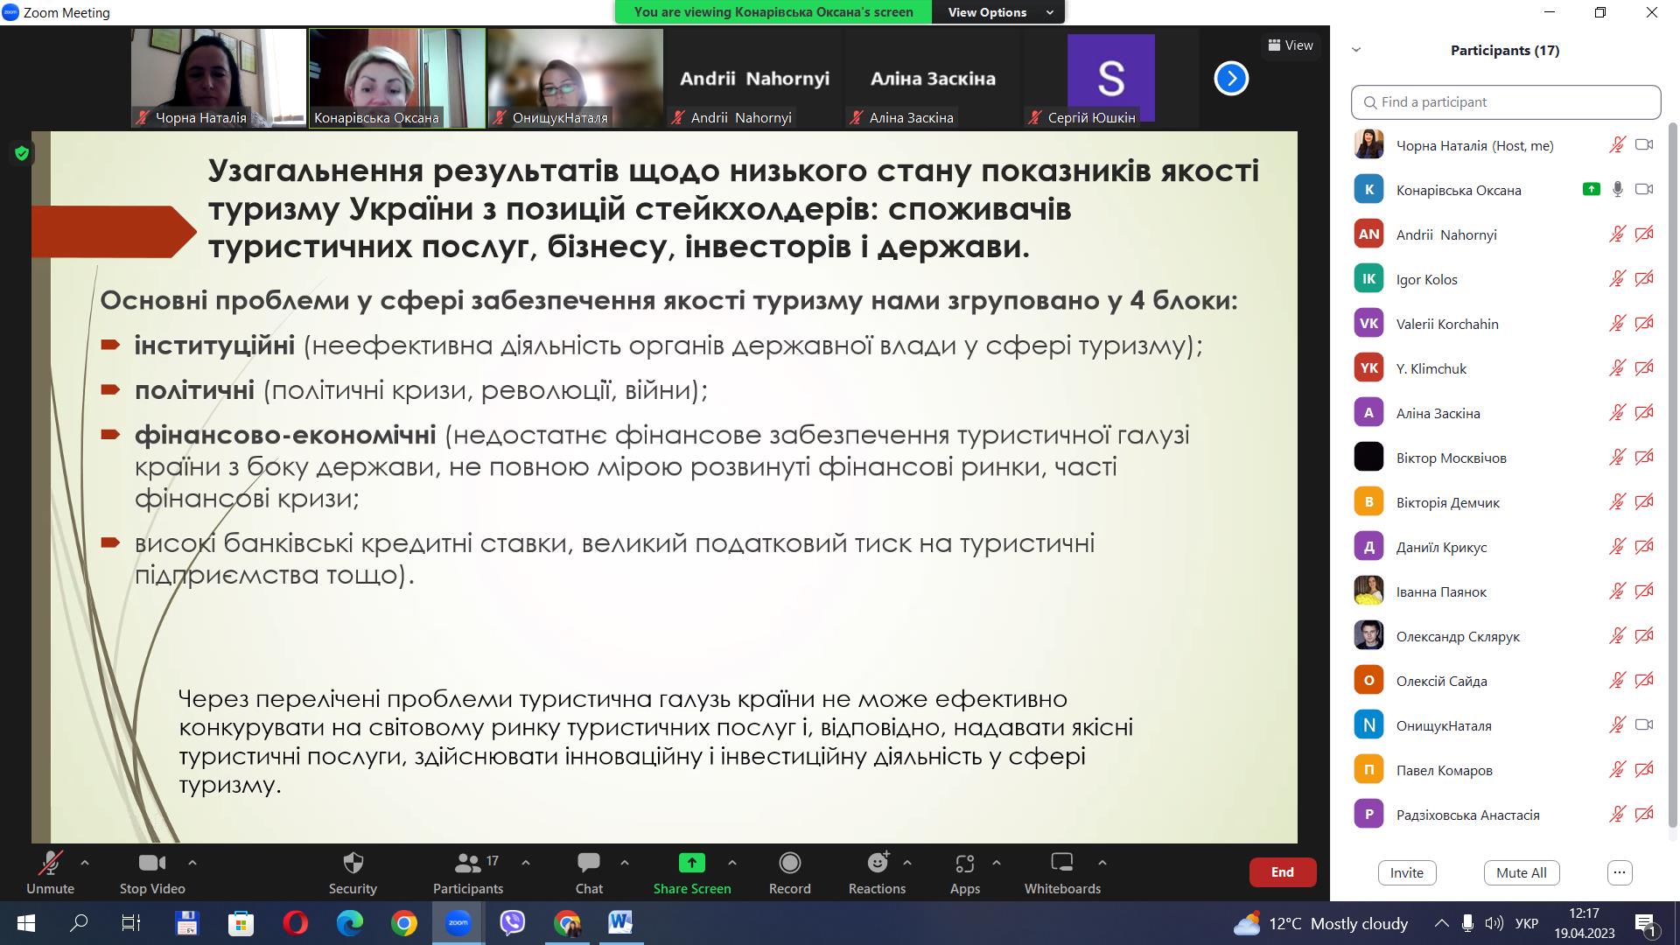Open the Reactions smiley icon
Image resolution: width=1680 pixels, height=945 pixels.
pyautogui.click(x=877, y=864)
